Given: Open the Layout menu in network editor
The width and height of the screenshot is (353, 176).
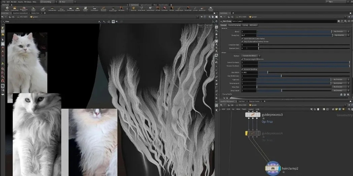Looking at the screenshot, I should coord(251,109).
